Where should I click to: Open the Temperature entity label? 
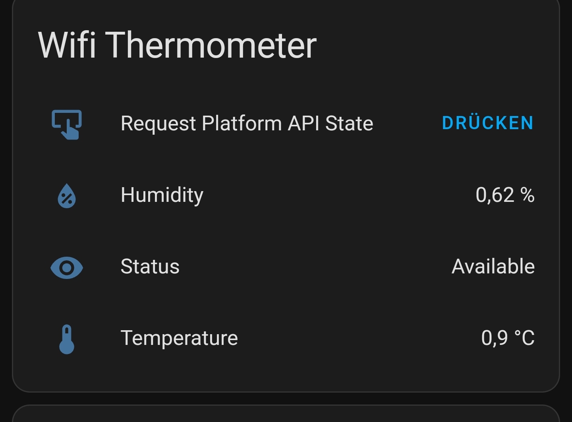(179, 338)
